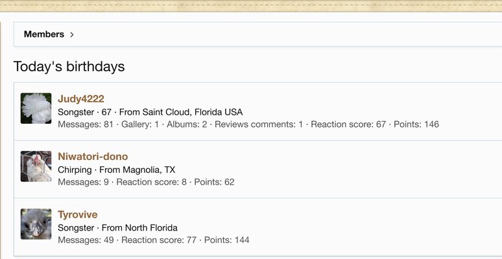Click Judy4222's Gallery: 1 stat
Image resolution: width=502 pixels, height=259 pixels.
[x=140, y=124]
